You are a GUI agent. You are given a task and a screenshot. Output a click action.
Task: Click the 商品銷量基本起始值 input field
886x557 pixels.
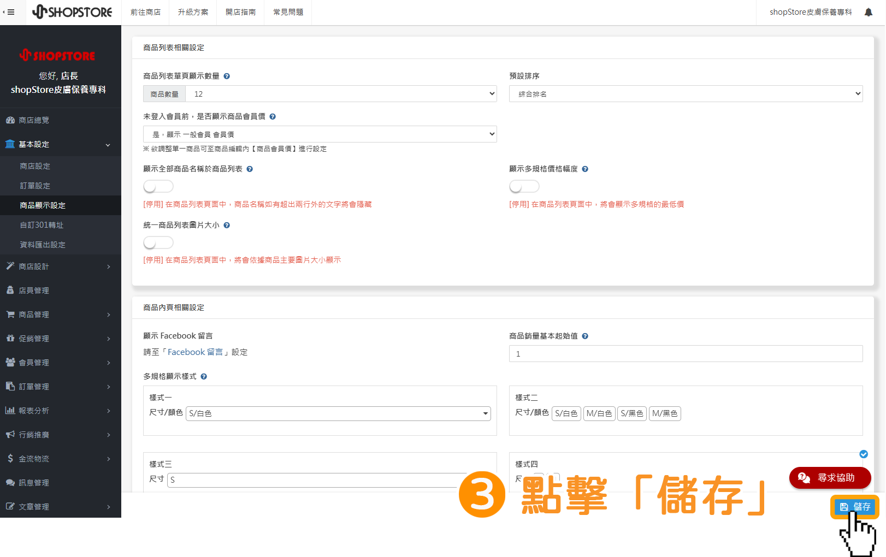point(686,353)
